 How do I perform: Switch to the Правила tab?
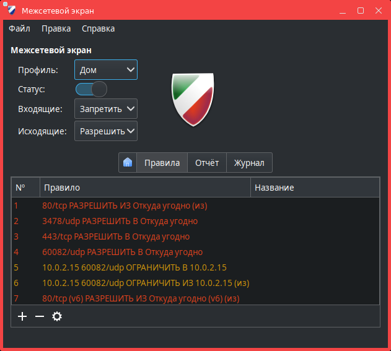point(162,163)
